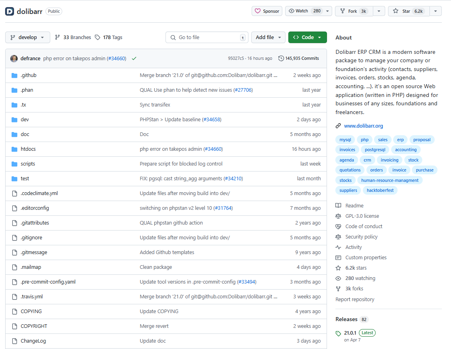Click the folder icon beside .tx
The height and width of the screenshot is (349, 451).
click(14, 105)
